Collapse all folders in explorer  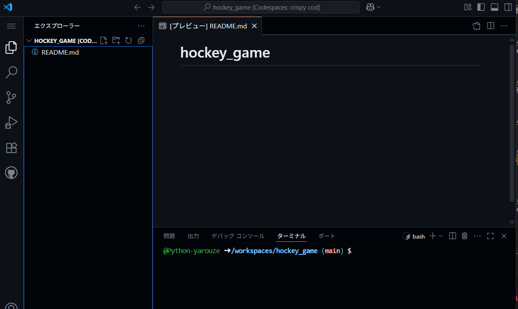click(x=141, y=40)
